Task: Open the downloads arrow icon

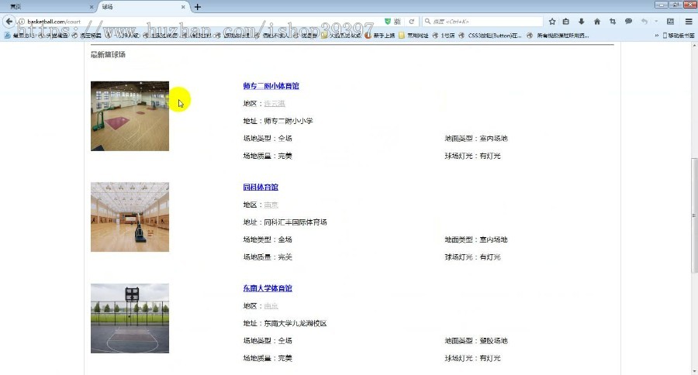Action: tap(582, 22)
